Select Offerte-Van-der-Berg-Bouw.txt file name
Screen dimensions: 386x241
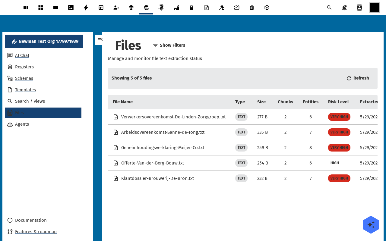153,163
